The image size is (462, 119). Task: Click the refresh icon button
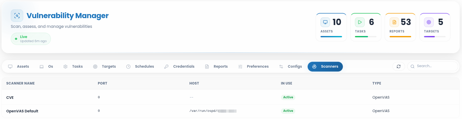[x=399, y=66]
